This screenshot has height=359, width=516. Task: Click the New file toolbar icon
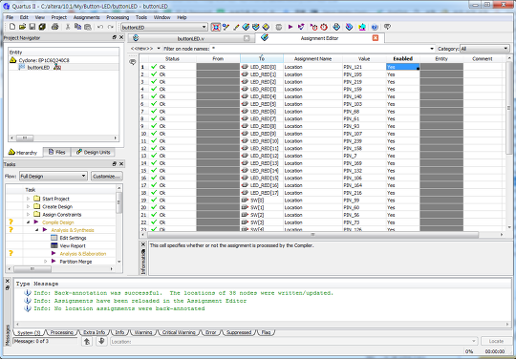coord(12,27)
